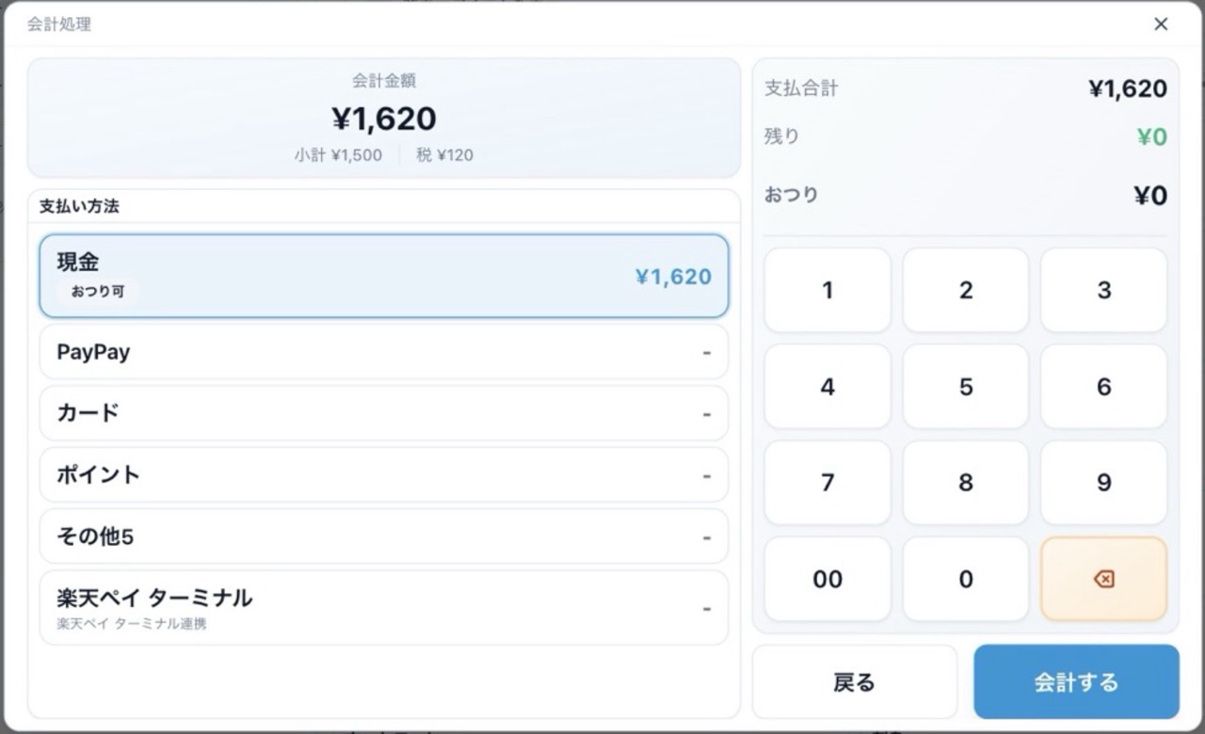Viewport: 1205px width, 734px height.
Task: Tap the backspace delete key icon
Action: click(x=1103, y=579)
